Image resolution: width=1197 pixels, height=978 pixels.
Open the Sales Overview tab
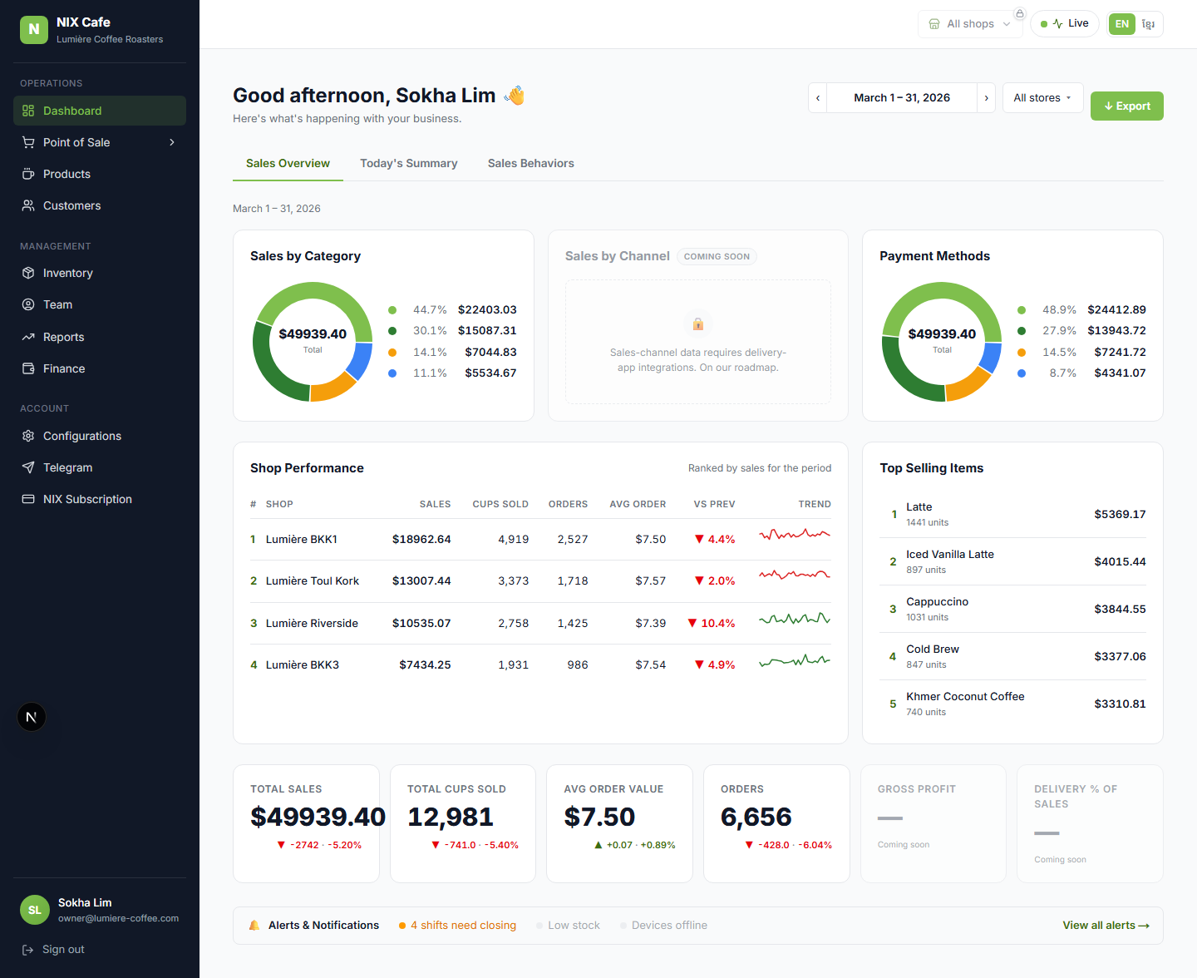pos(288,164)
